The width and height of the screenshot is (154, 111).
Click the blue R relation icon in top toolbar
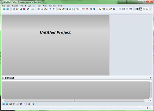[114, 9]
